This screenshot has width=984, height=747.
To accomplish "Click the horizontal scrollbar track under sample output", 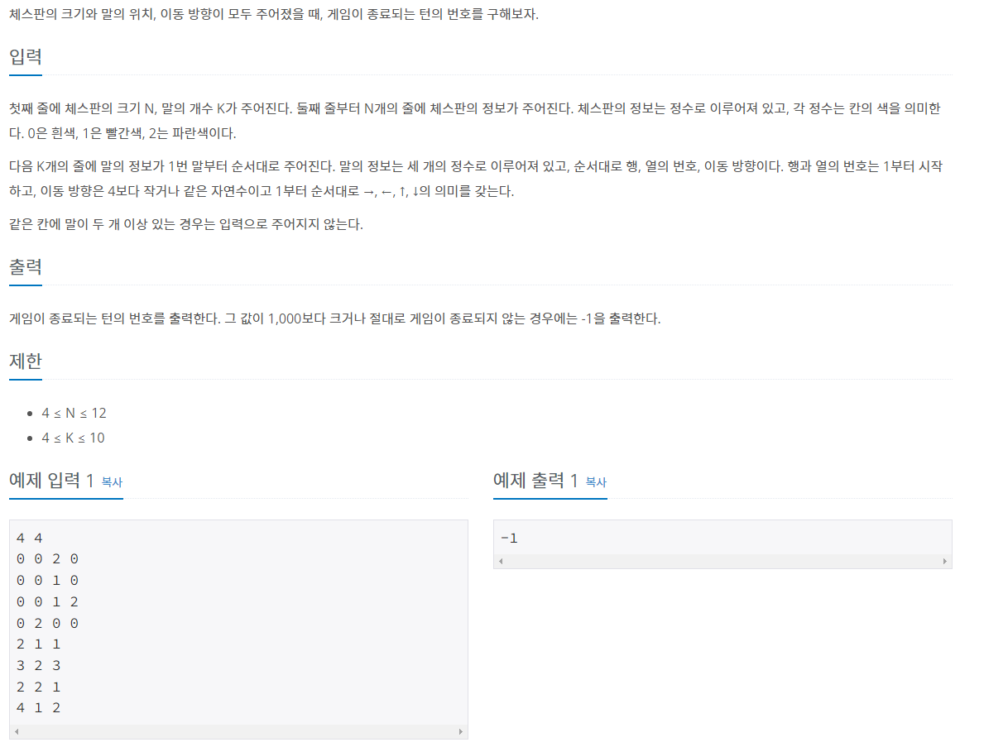I will (x=722, y=561).
